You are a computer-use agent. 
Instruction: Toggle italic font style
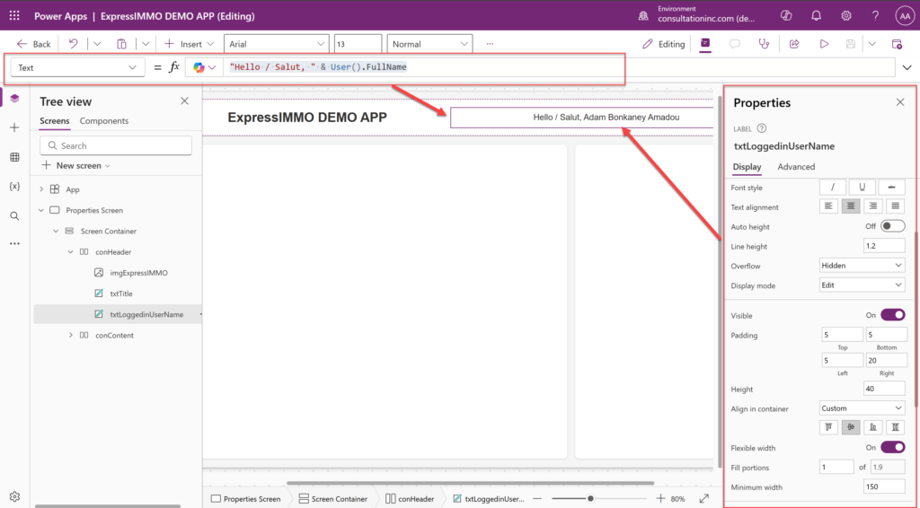[833, 188]
